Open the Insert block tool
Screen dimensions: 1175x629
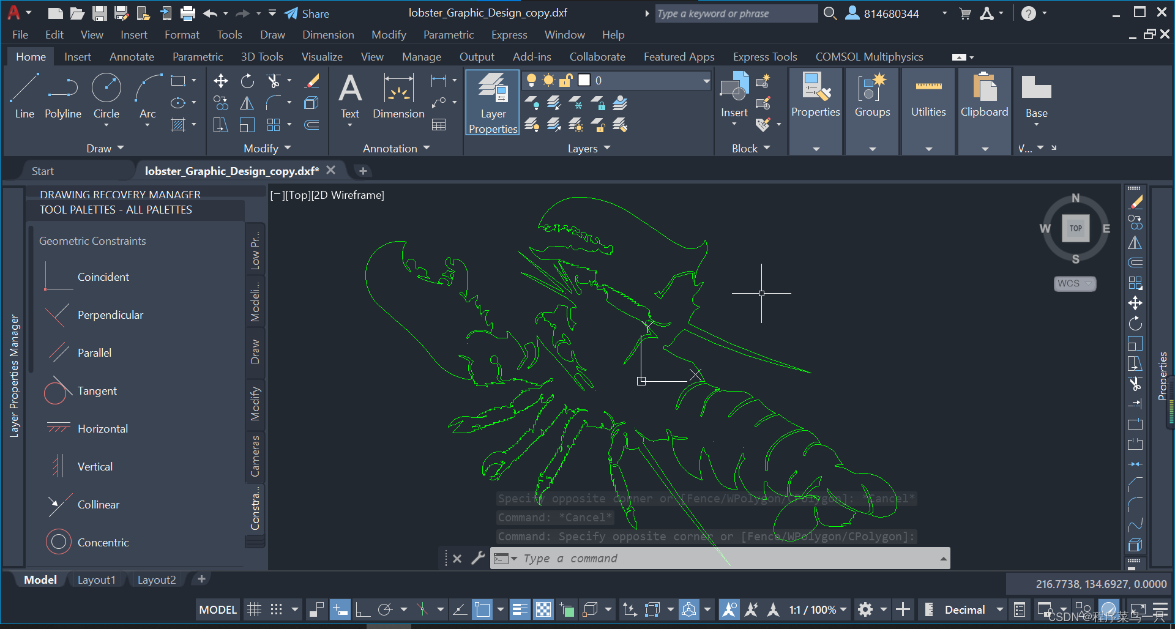(734, 96)
